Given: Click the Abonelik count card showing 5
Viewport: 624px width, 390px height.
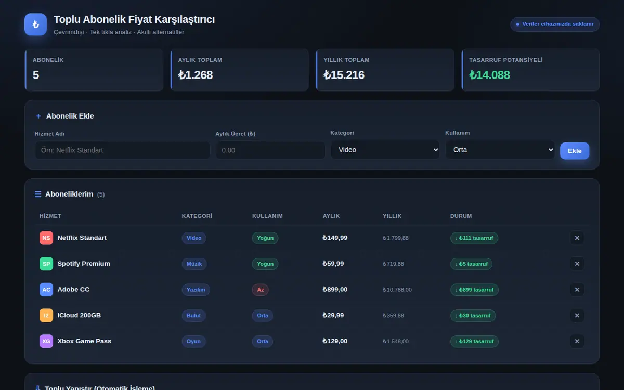Looking at the screenshot, I should (94, 70).
